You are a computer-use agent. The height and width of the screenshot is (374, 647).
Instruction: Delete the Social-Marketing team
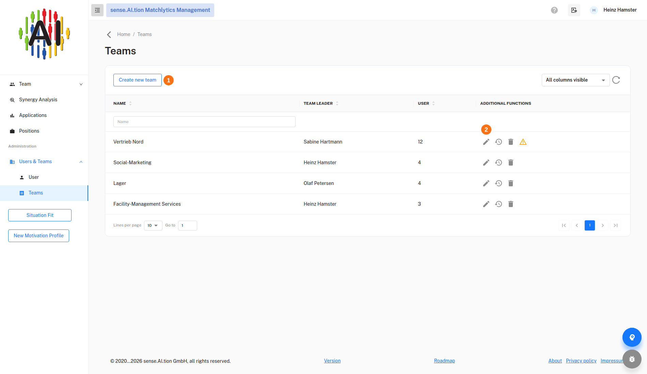pyautogui.click(x=511, y=163)
